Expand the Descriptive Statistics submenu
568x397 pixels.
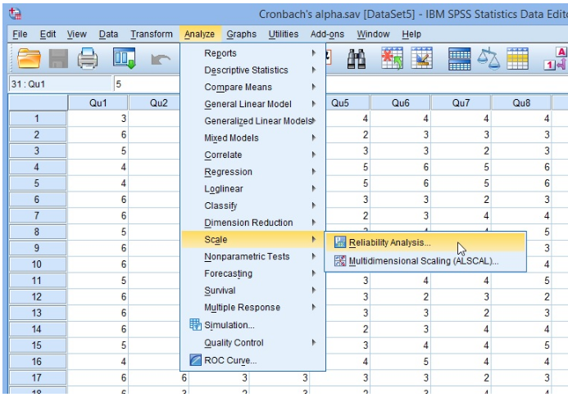tap(252, 70)
